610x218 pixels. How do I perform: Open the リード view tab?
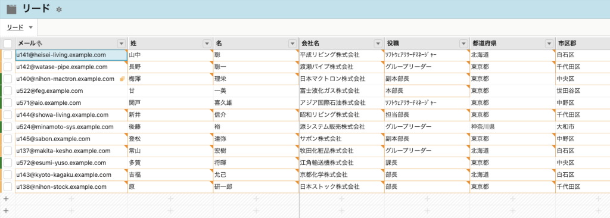[15, 27]
